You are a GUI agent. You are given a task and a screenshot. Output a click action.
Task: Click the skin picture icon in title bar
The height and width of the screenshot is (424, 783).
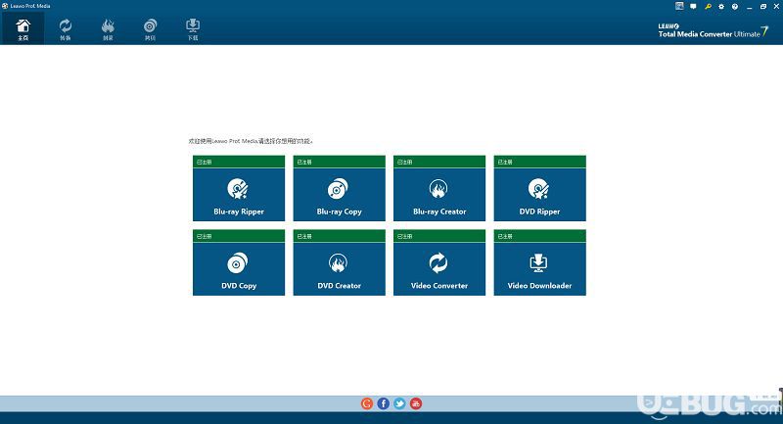679,6
